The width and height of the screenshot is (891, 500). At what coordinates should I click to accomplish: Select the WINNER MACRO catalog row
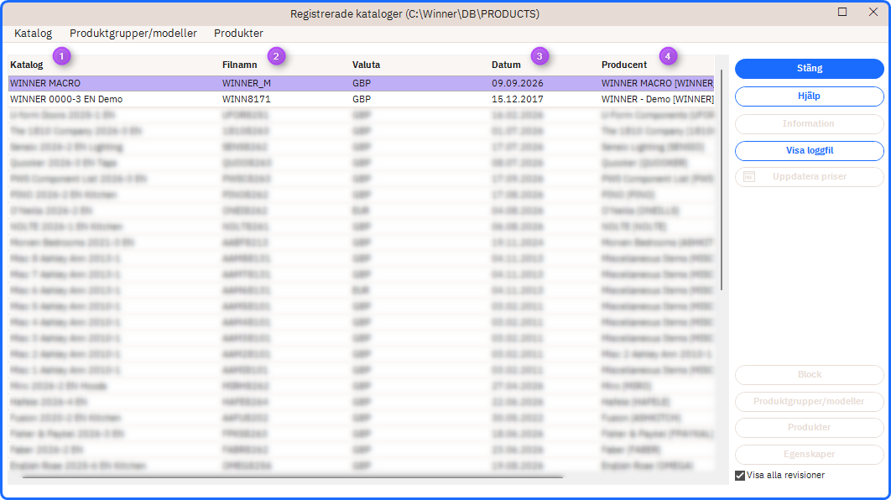[x=361, y=83]
